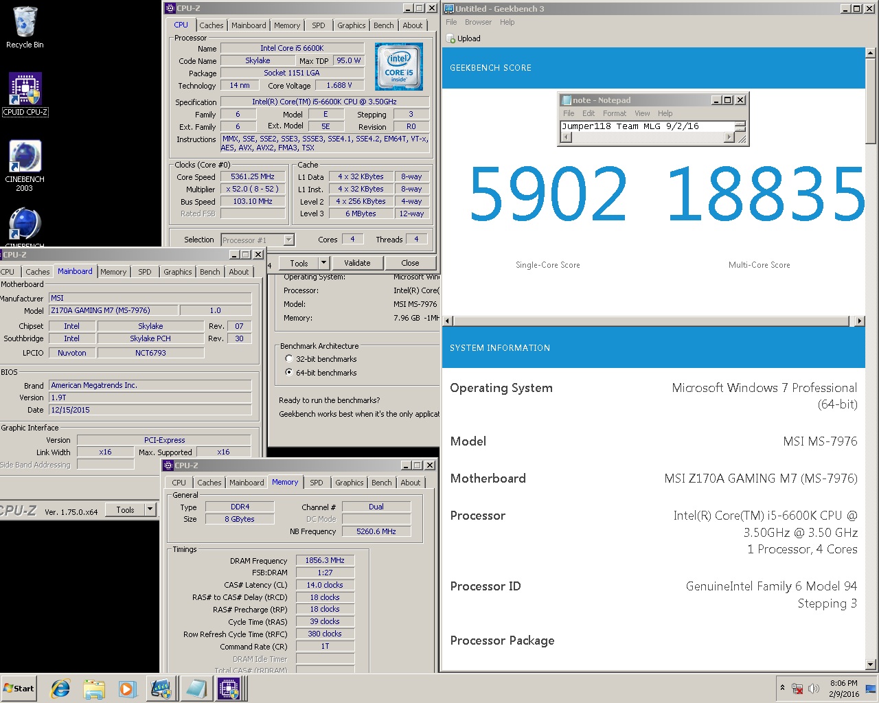Open SPD tab in top CPU-Z window
The height and width of the screenshot is (703, 879).
pos(319,25)
